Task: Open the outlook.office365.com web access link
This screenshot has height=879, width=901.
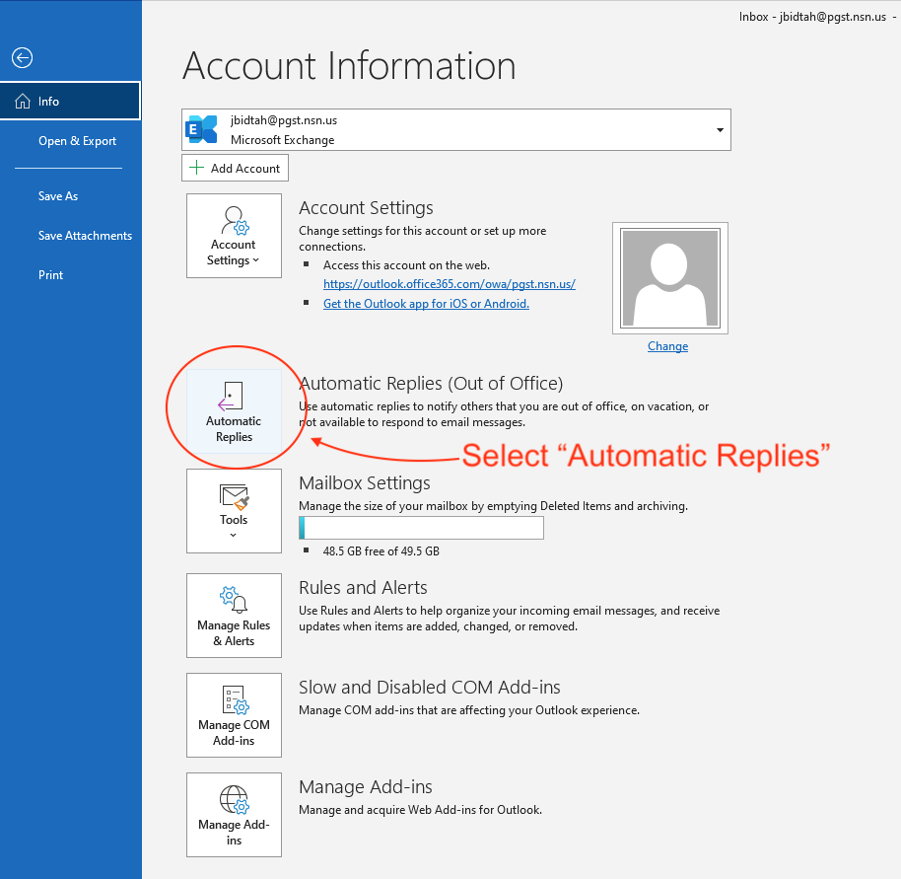Action: coord(450,284)
